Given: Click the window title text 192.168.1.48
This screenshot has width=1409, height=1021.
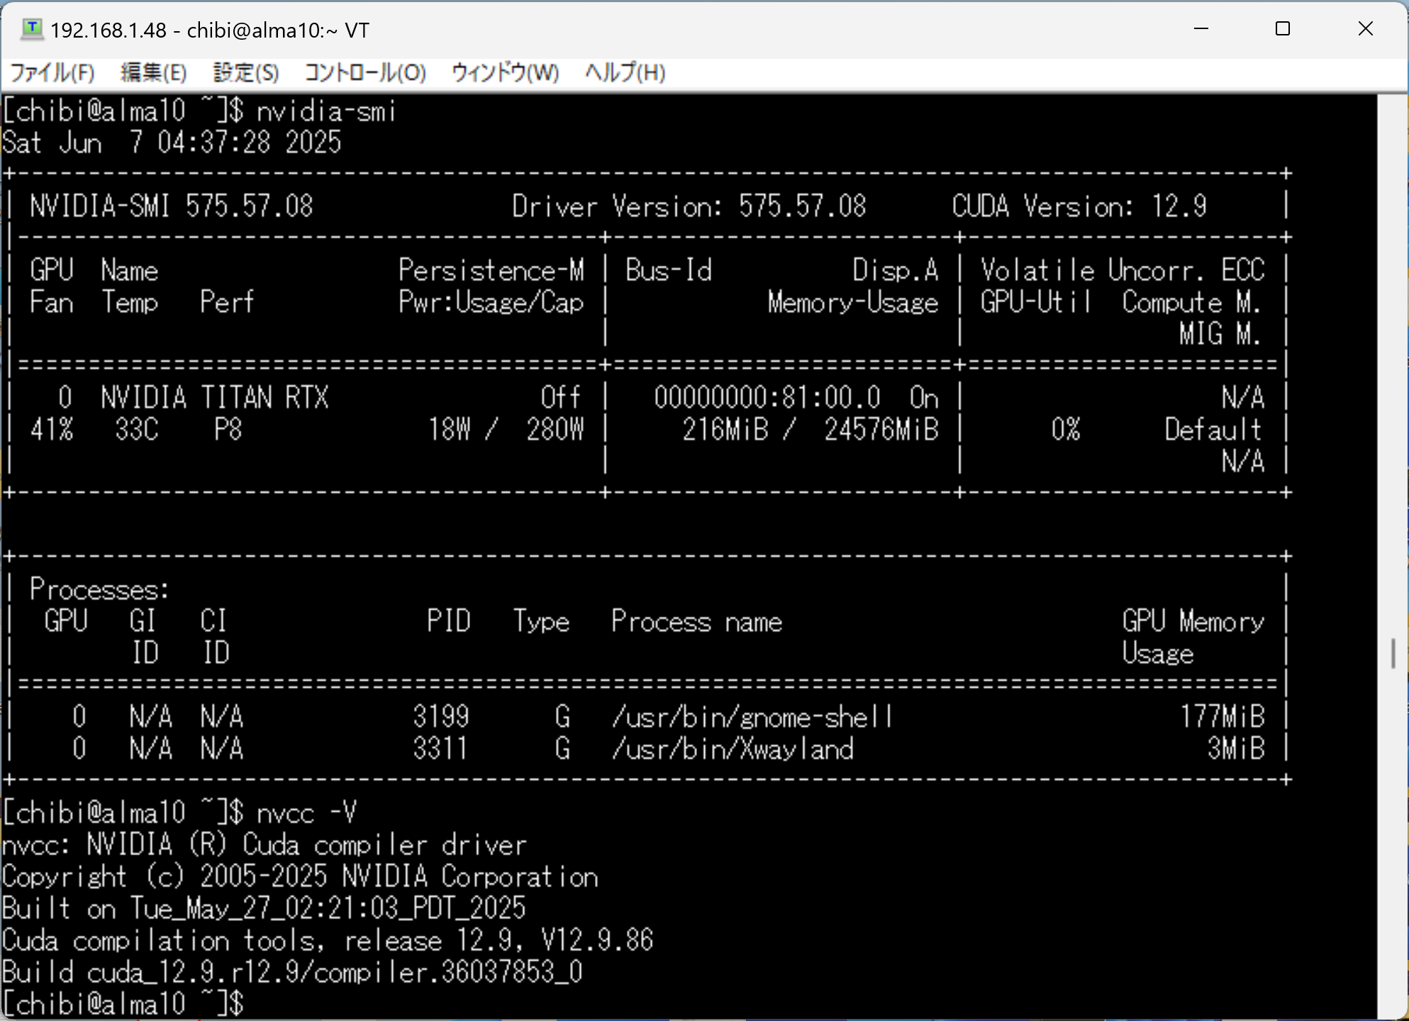Looking at the screenshot, I should tap(108, 30).
